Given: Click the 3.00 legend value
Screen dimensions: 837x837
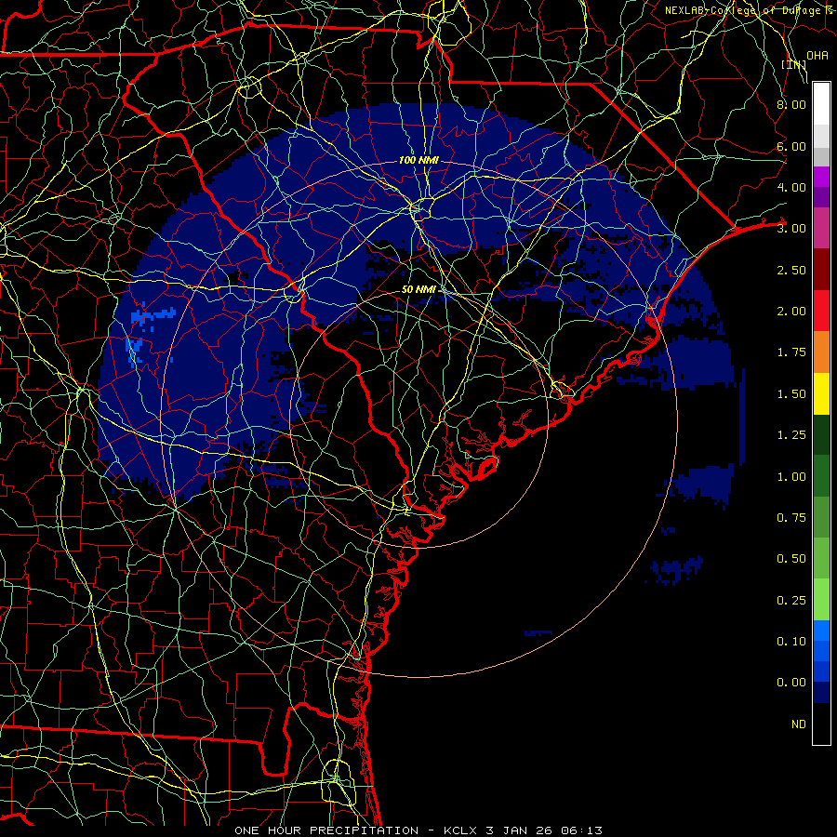Looking at the screenshot, I should [791, 229].
